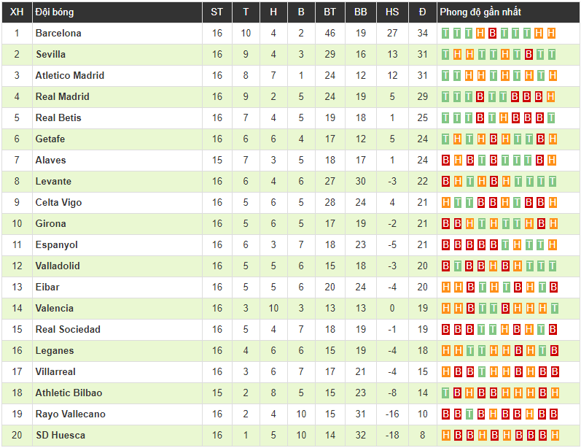Click the Đội bóng column header
581x448 pixels.
click(x=55, y=12)
